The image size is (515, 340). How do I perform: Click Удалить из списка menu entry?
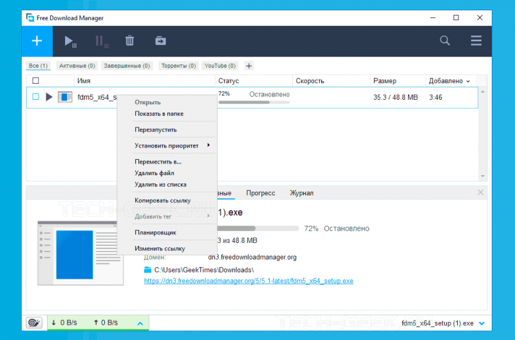[160, 185]
